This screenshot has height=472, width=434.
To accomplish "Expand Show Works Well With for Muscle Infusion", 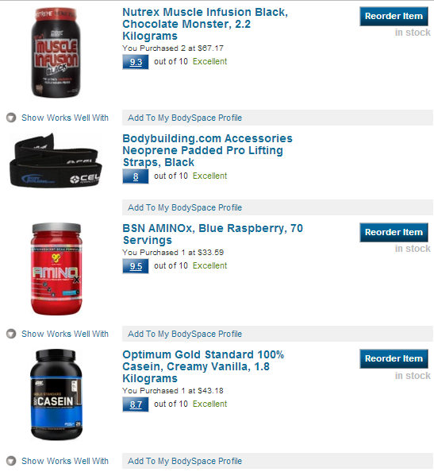I will click(x=65, y=118).
